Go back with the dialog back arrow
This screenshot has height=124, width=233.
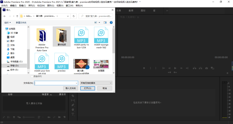[x=5, y=16]
